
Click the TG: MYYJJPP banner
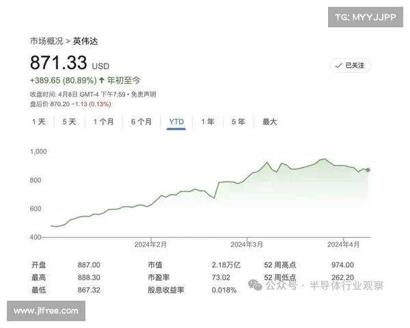pyautogui.click(x=364, y=17)
